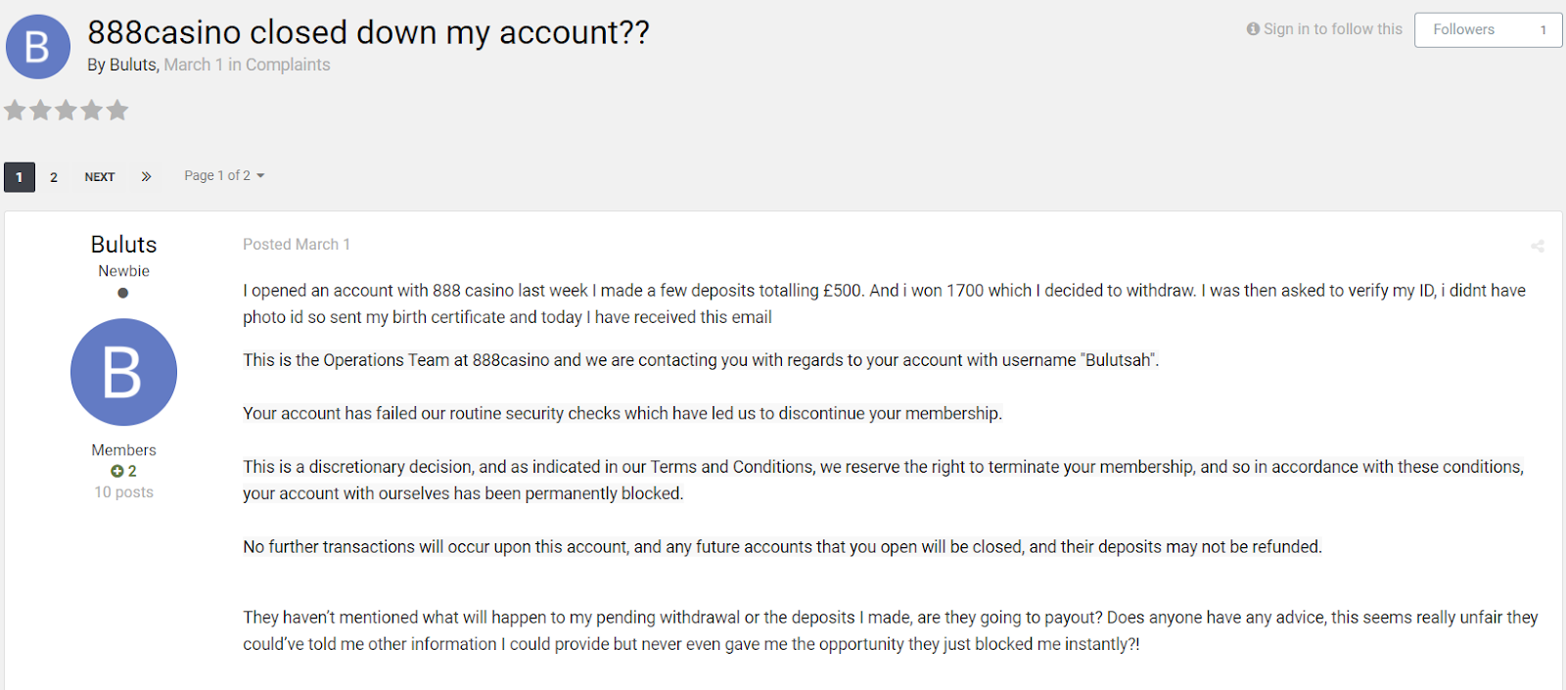The image size is (1566, 690).
Task: Expand the Page 1 of 2 dropdown
Action: pos(224,176)
